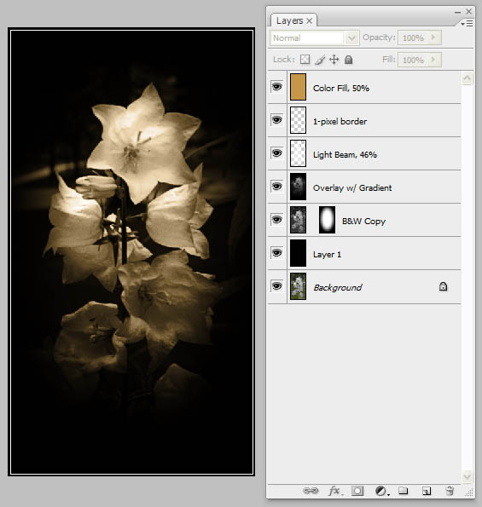Select the Light Beam, 46% layer name

coord(345,155)
